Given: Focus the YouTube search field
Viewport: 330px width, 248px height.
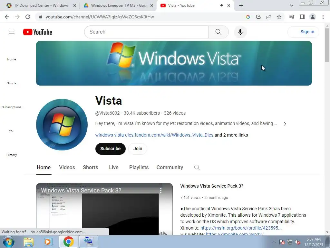Looking at the screenshot, I should (x=146, y=32).
